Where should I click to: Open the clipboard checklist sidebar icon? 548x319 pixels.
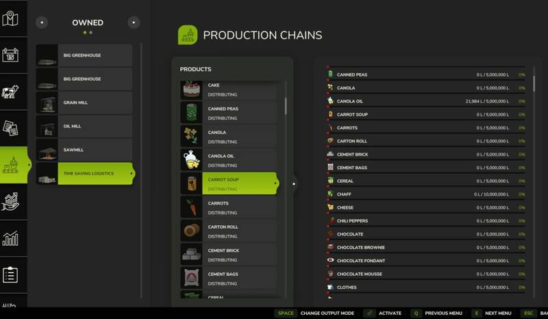coord(10,275)
